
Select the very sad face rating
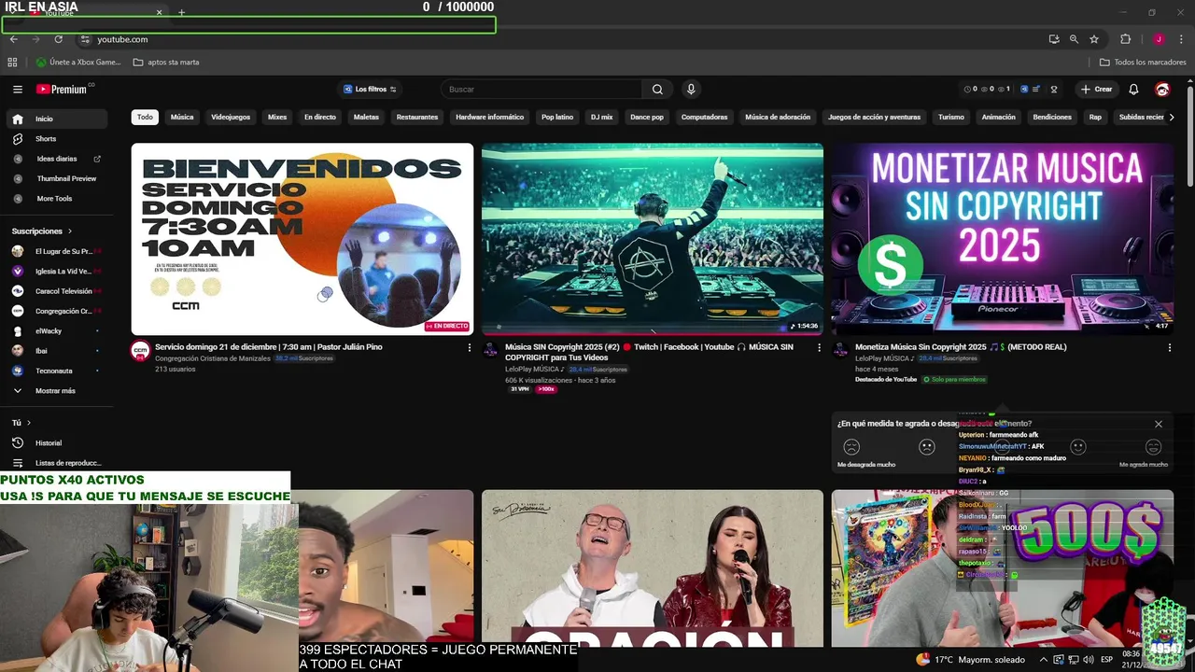[851, 447]
